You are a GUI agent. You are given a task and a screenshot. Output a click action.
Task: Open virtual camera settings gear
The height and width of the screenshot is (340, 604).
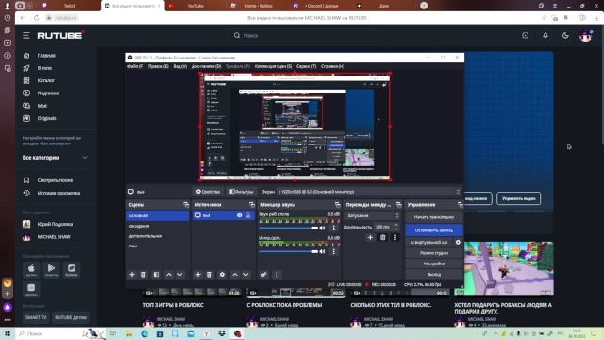[458, 242]
